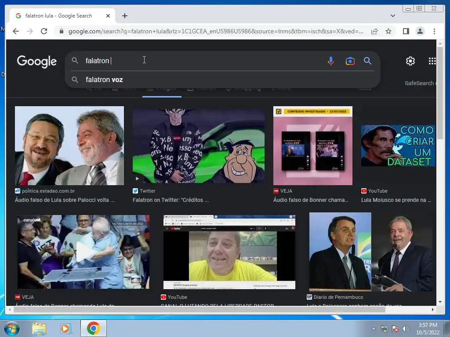Image resolution: width=450 pixels, height=337 pixels.
Task: Open 'Áudio falso de Lula sobre Palocci' title
Action: 65,200
